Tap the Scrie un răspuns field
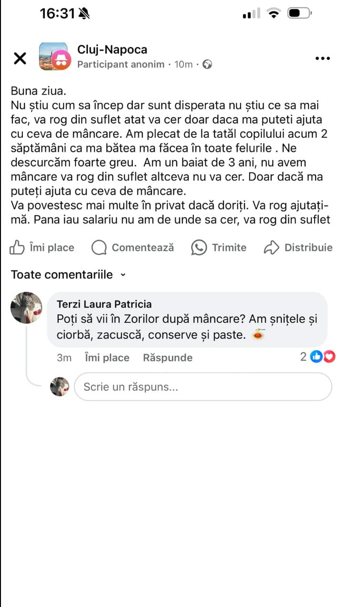The width and height of the screenshot is (339, 607). click(x=202, y=386)
